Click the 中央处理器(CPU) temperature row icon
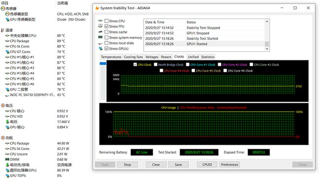 pos(7,35)
